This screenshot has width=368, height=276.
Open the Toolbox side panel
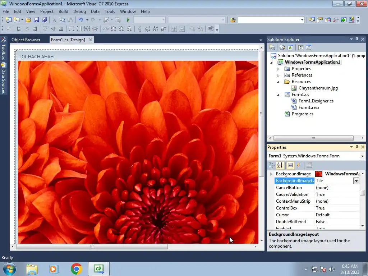pos(4,49)
